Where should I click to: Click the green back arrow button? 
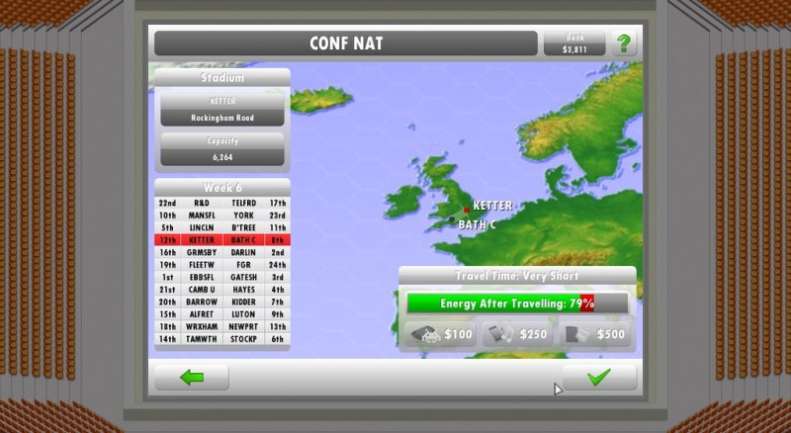point(191,377)
